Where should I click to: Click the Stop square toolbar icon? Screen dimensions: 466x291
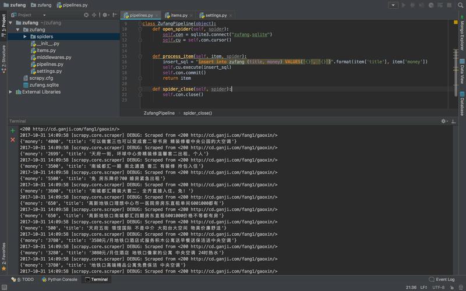pyautogui.click(x=449, y=5)
